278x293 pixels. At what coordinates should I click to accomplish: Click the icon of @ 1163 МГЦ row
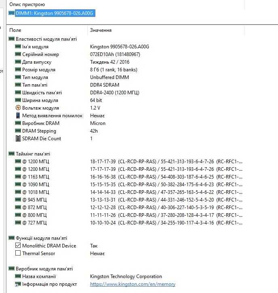18,177
